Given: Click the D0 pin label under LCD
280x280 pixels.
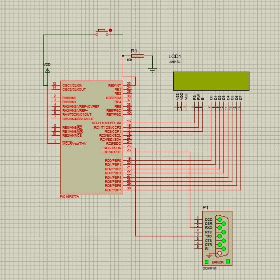Looking at the screenshot, I should pyautogui.click(x=211, y=98).
